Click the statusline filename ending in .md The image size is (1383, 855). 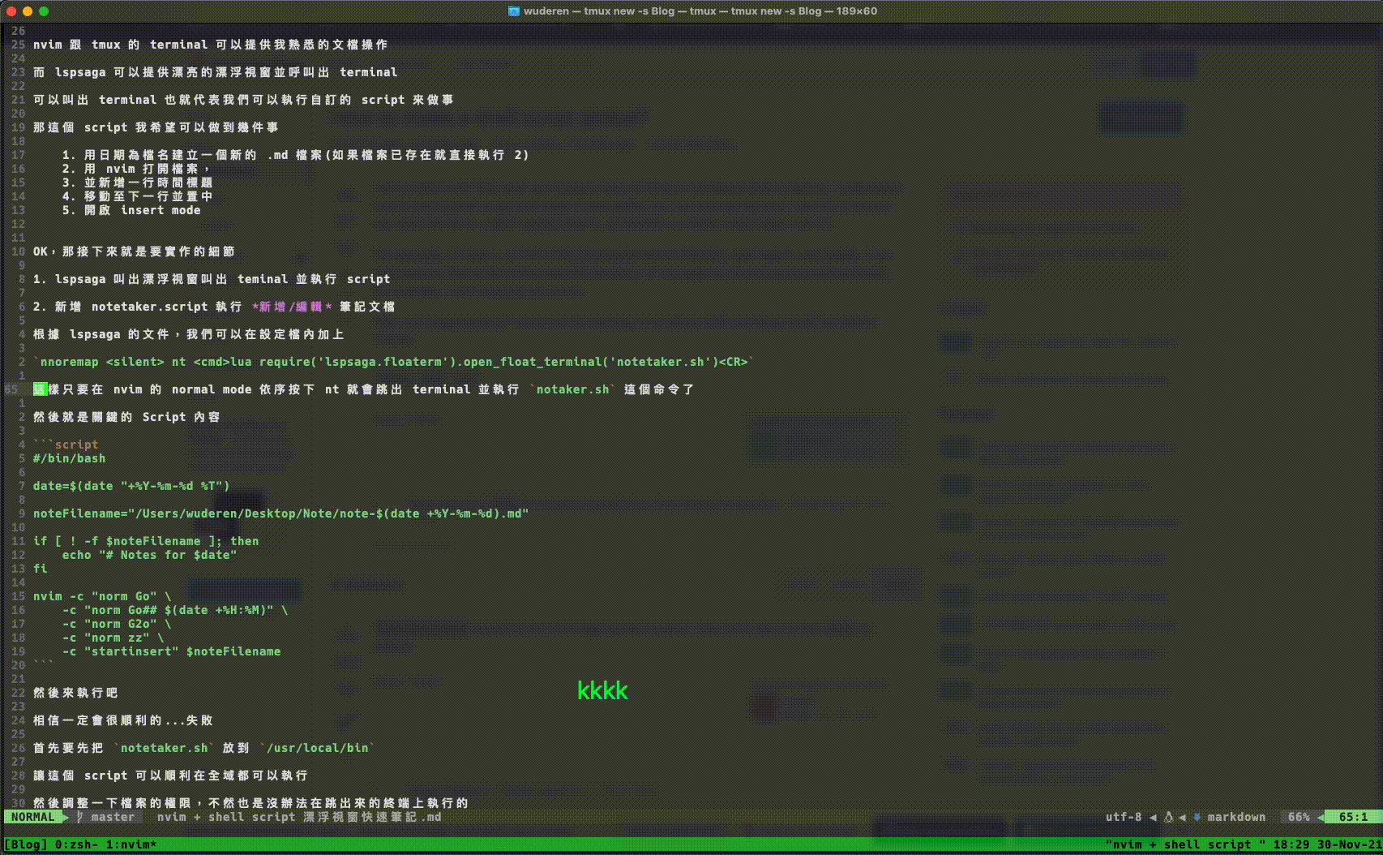click(299, 817)
